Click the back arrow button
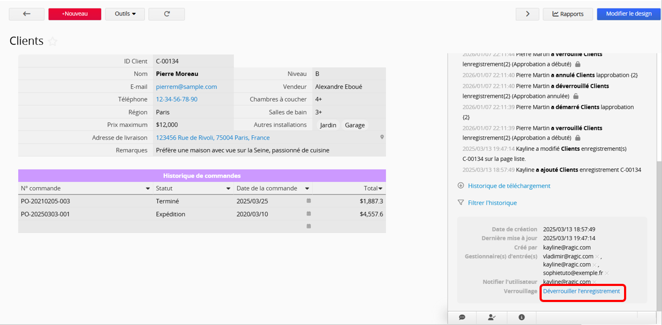Screen dimensions: 662x325 [x=27, y=14]
